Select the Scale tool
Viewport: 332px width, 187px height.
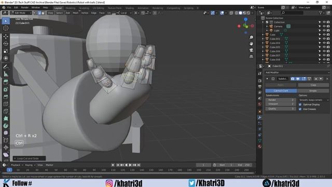[x=6, y=51]
